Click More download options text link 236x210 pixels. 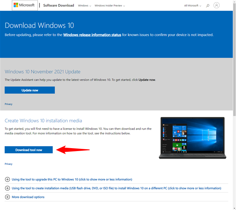pos(28,197)
